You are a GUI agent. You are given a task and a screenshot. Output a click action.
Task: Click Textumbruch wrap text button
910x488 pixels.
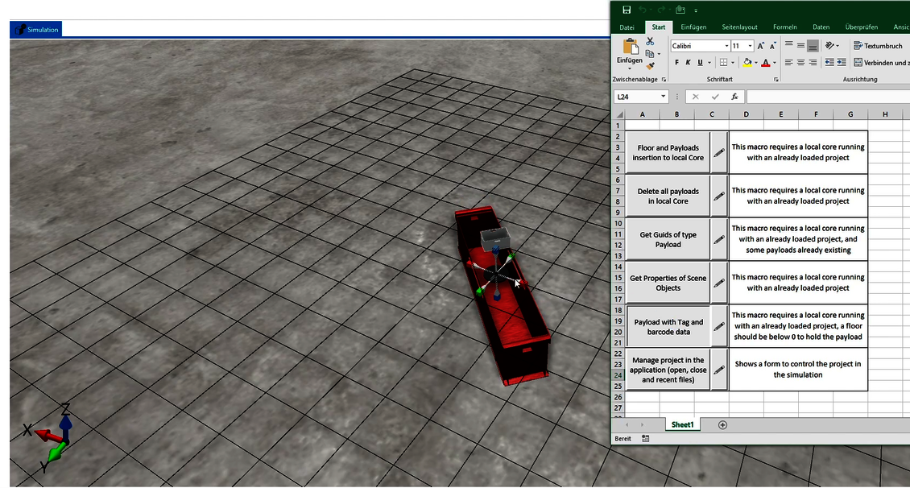[x=878, y=46]
